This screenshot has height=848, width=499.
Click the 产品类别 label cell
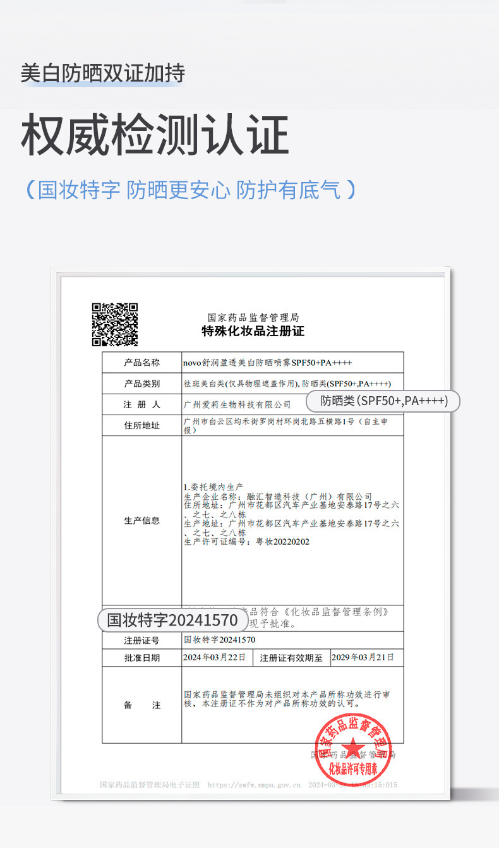pos(142,384)
